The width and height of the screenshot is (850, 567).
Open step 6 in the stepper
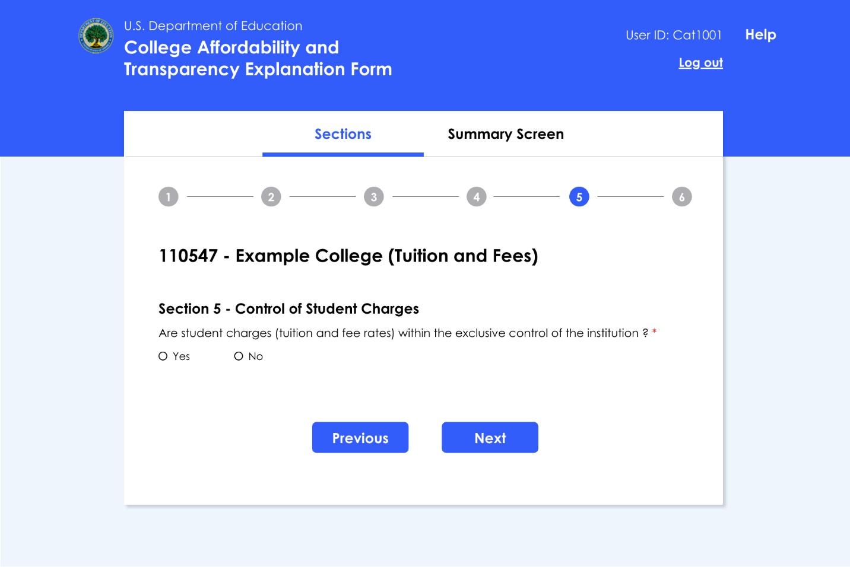682,197
